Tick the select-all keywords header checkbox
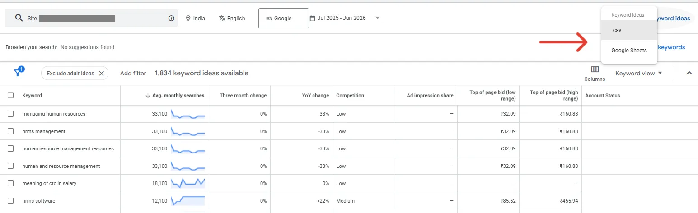This screenshot has height=213, width=698. tap(11, 95)
